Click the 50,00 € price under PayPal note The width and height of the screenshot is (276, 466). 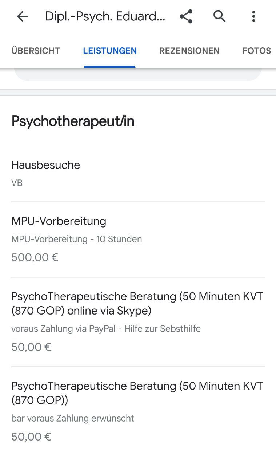pos(31,347)
